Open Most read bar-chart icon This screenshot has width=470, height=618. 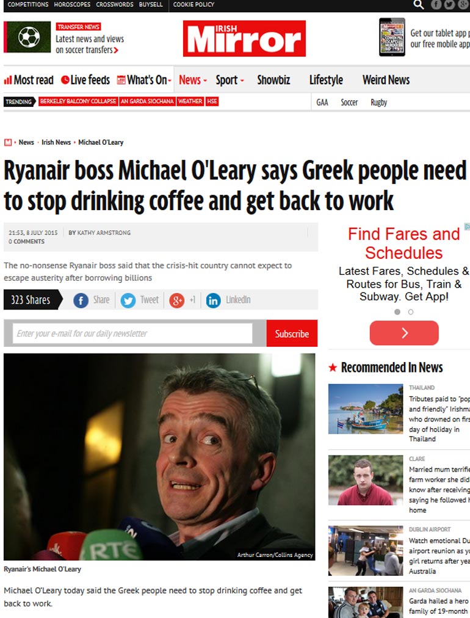[8, 80]
